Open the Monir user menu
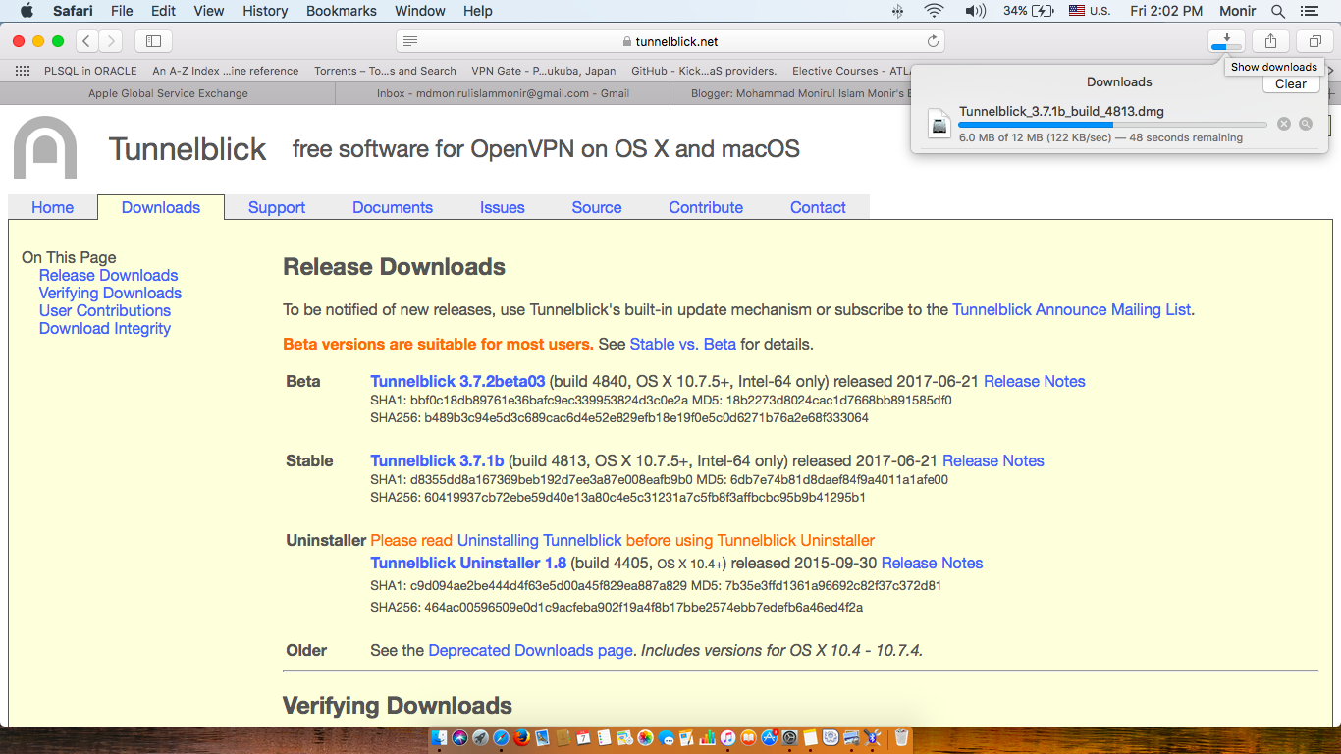Image resolution: width=1341 pixels, height=754 pixels. click(x=1239, y=11)
